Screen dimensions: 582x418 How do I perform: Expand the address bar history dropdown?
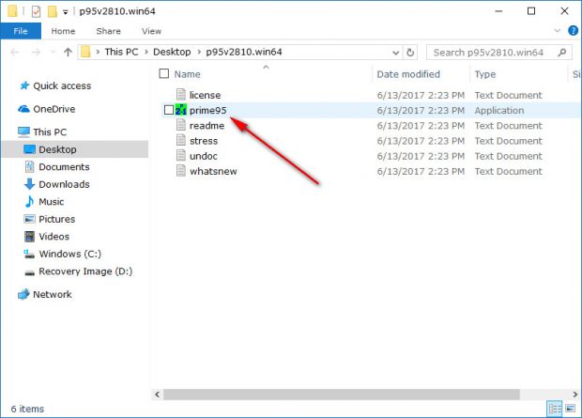[396, 53]
